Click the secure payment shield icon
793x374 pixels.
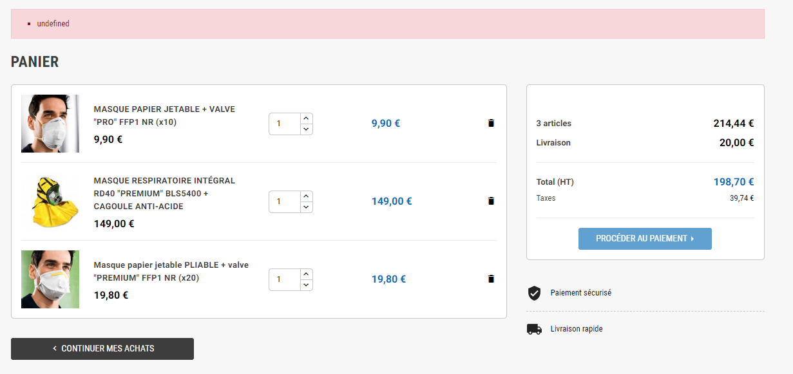(x=534, y=293)
